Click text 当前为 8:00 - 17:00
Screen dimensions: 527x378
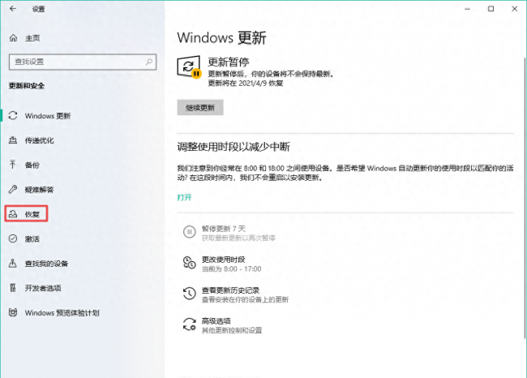231,269
